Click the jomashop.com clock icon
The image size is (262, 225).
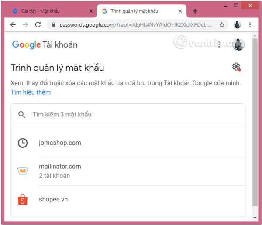pos(23,143)
